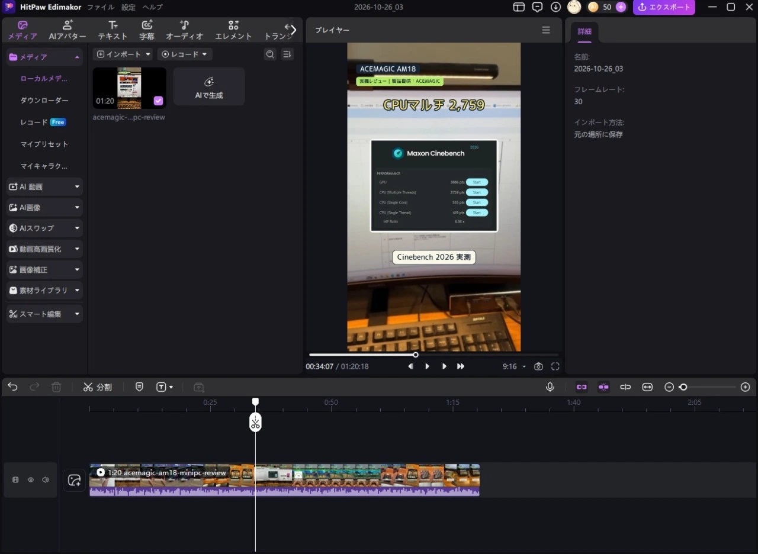Click the AIで生成 card

(209, 87)
